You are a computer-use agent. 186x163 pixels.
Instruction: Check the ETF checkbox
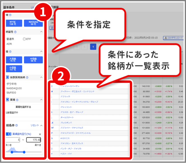click(x=24, y=39)
